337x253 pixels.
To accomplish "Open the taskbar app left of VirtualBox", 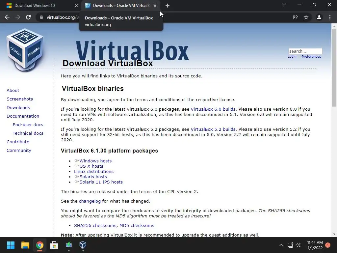I will pos(68,245).
